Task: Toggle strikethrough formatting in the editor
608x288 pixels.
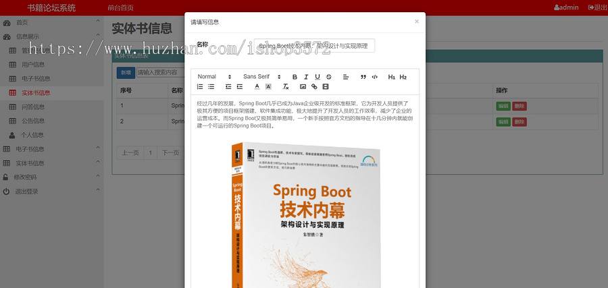Action: coord(329,77)
